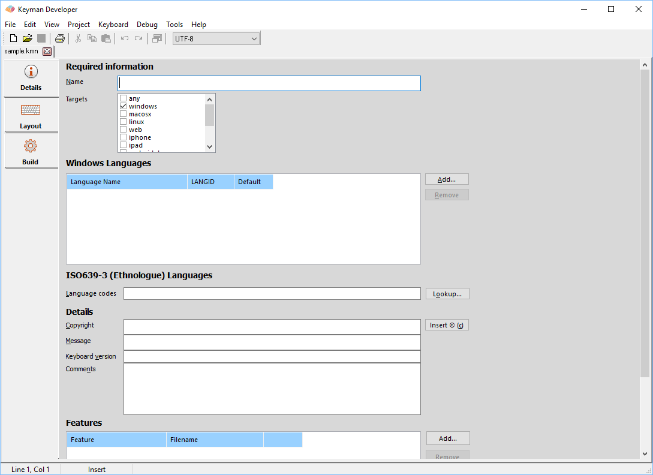Check the web target box
The height and width of the screenshot is (475, 653).
click(124, 130)
